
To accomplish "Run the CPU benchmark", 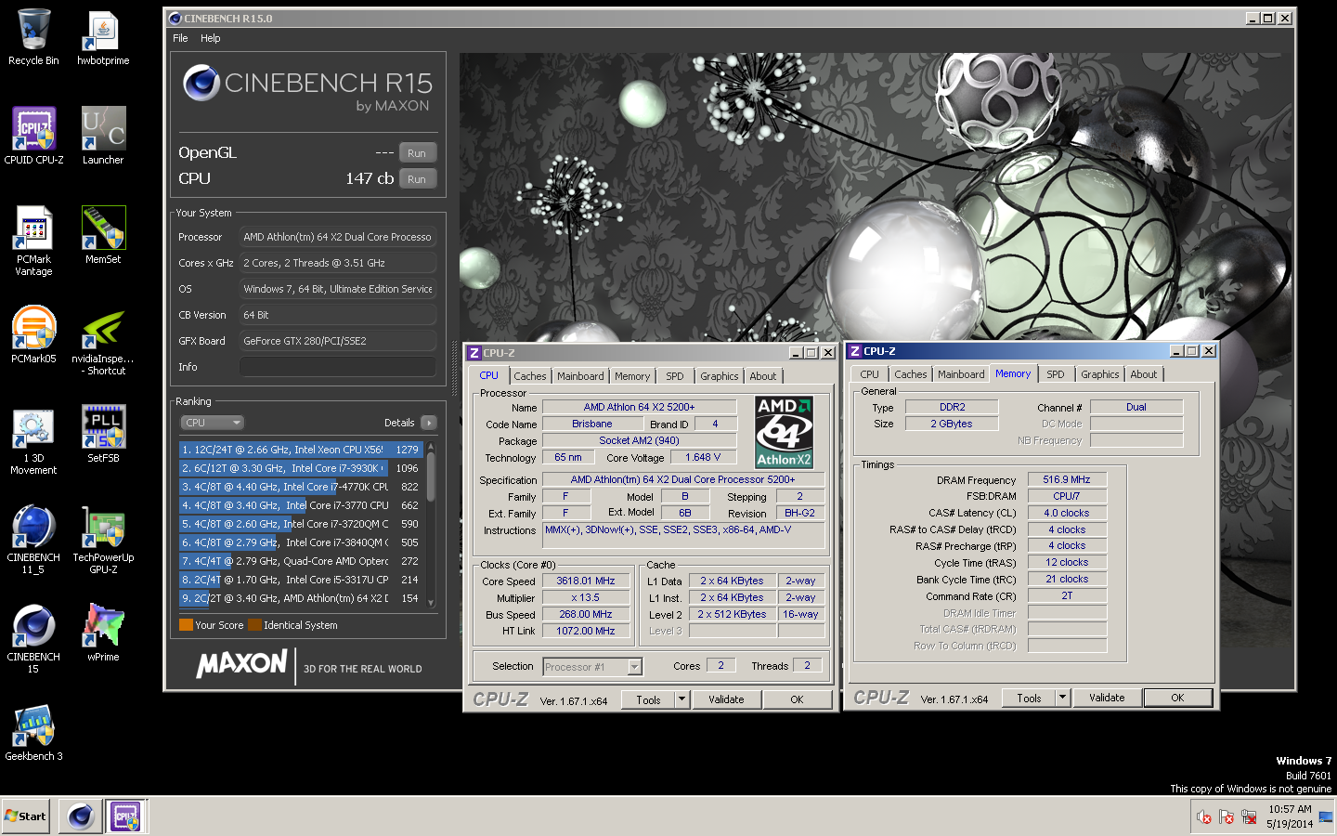I will (x=417, y=179).
